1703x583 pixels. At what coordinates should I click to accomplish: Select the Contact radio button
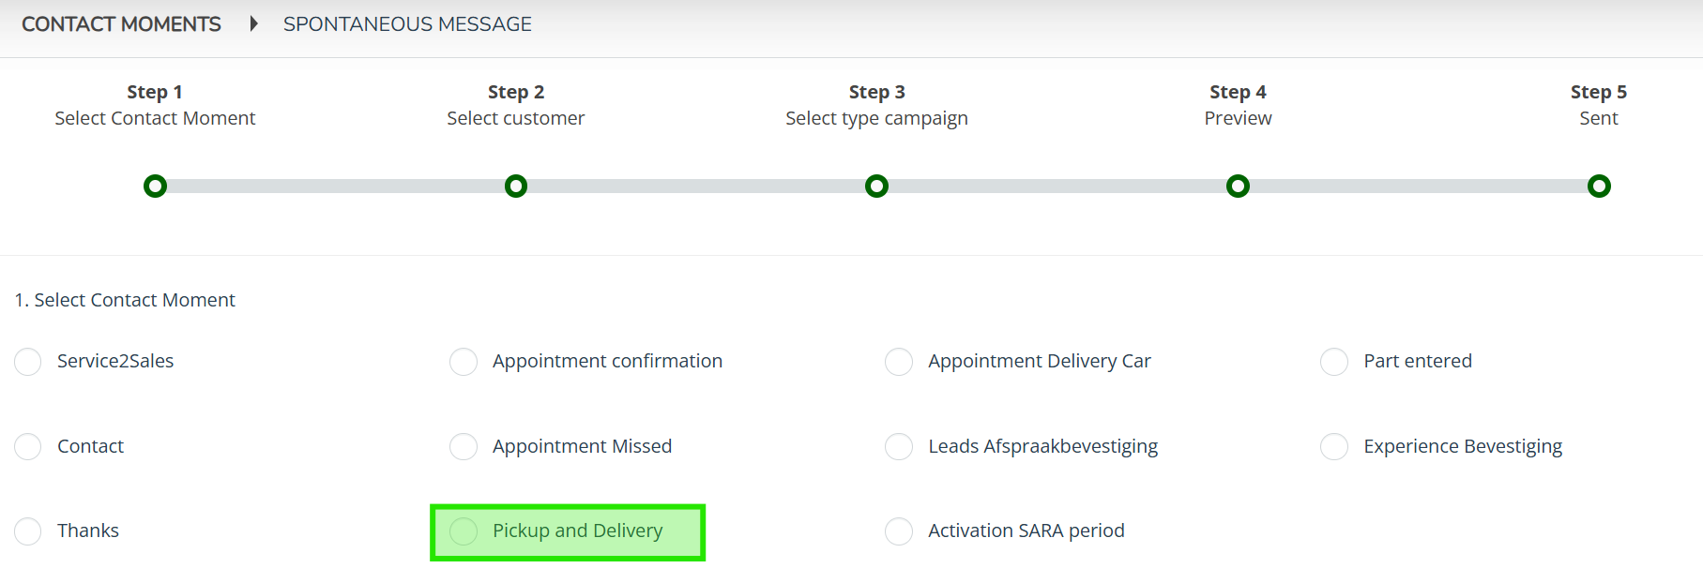(28, 447)
